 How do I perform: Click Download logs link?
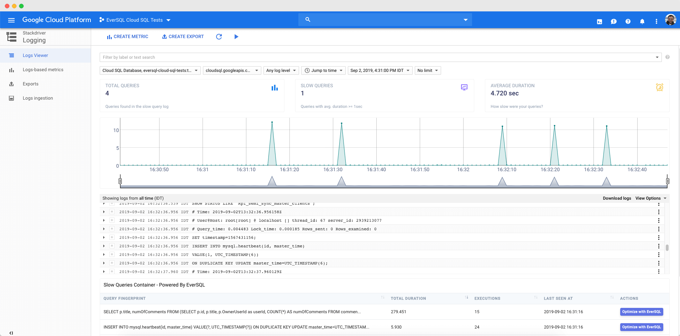(x=617, y=198)
